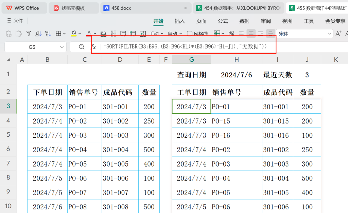The height and width of the screenshot is (213, 348).
Task: Expand the fill color dropdown arrow
Action: click(80, 34)
